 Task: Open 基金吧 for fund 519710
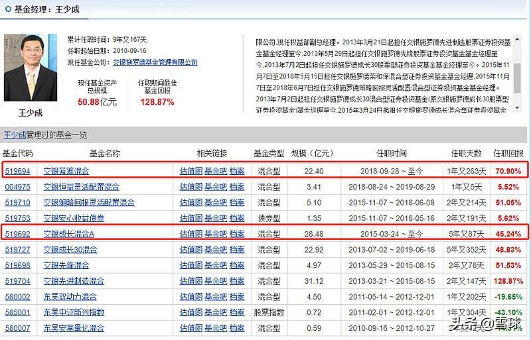(215, 203)
